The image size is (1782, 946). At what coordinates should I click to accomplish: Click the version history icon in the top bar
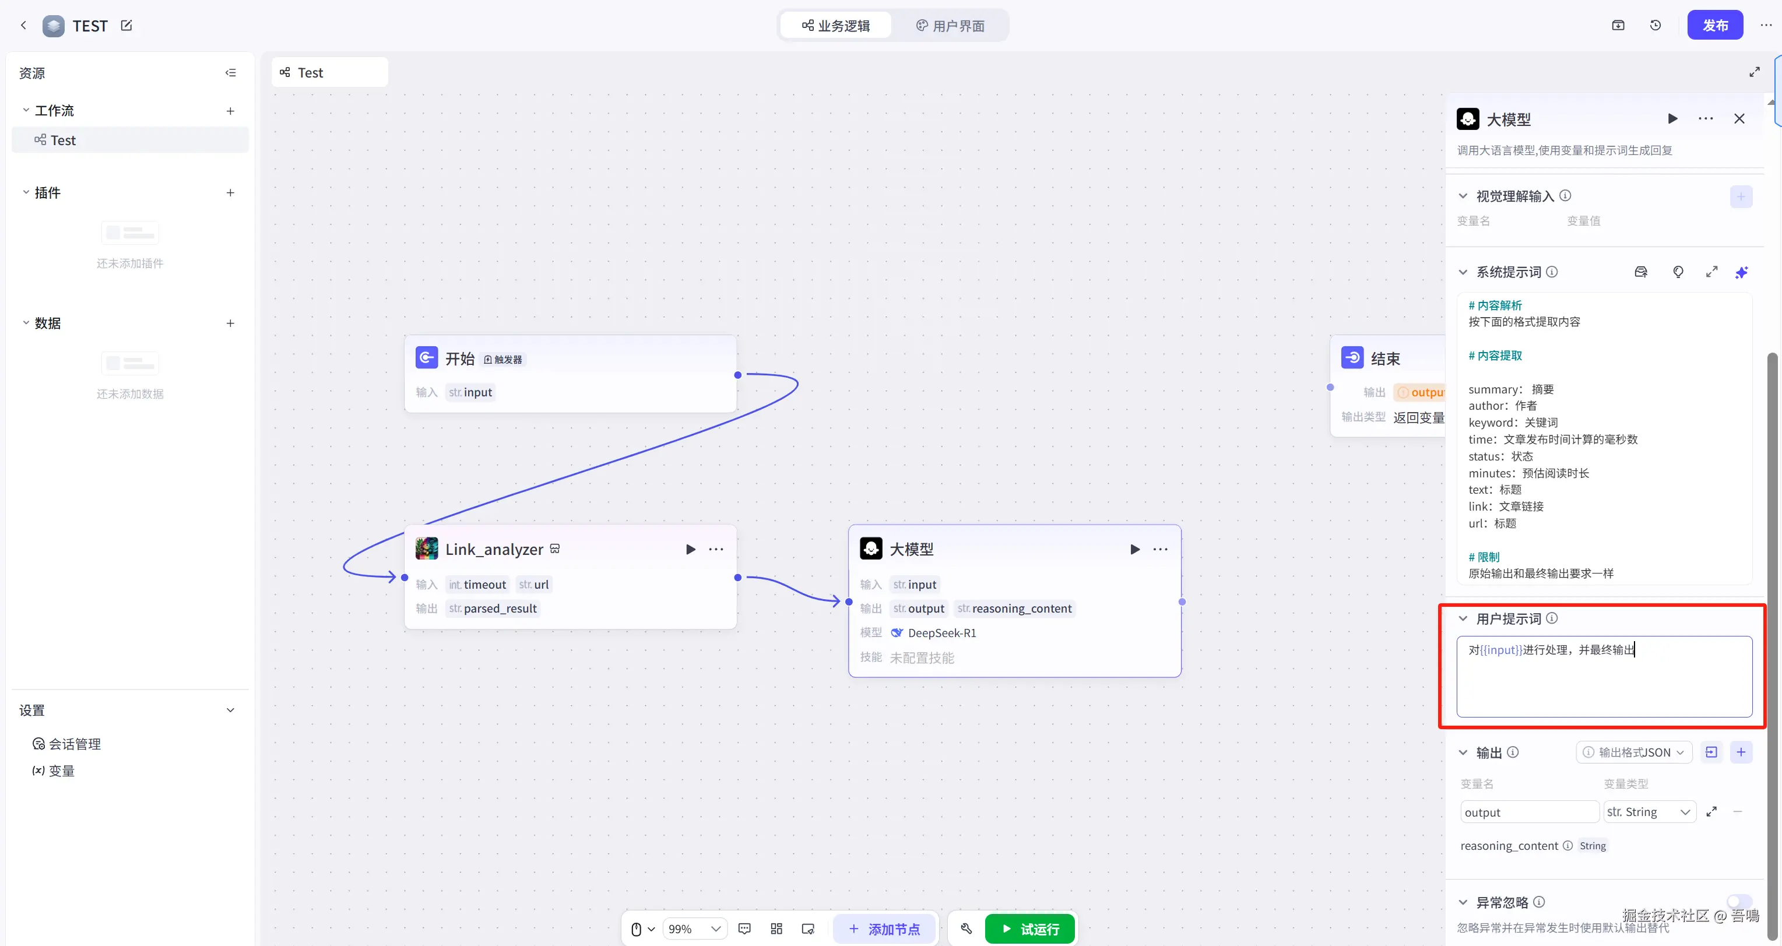[1656, 26]
